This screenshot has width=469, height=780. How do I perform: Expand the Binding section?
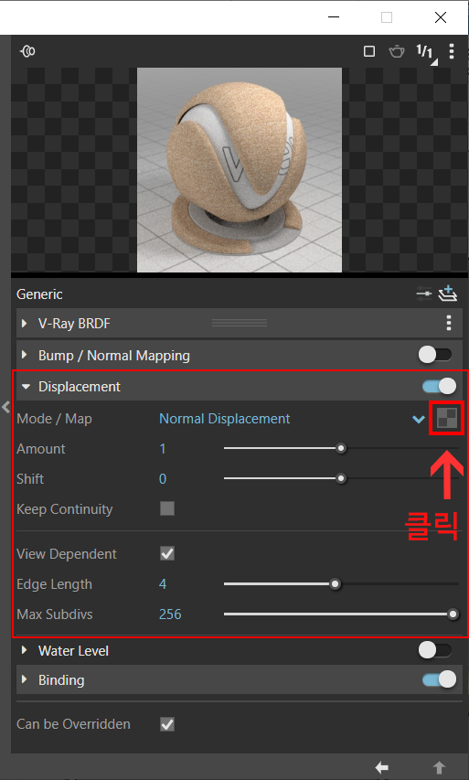(x=24, y=679)
